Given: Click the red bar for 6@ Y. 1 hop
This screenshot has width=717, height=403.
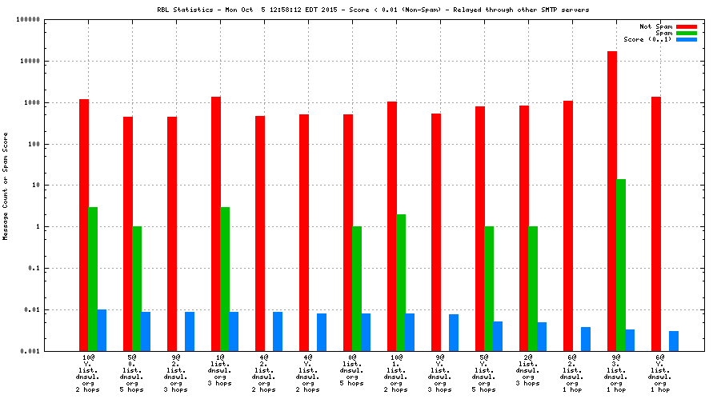Looking at the screenshot, I should click(x=656, y=223).
